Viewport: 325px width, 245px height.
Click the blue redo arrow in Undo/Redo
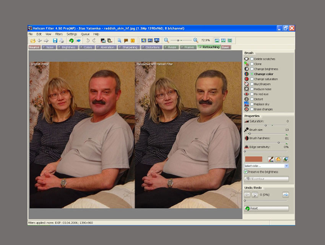(x=286, y=194)
